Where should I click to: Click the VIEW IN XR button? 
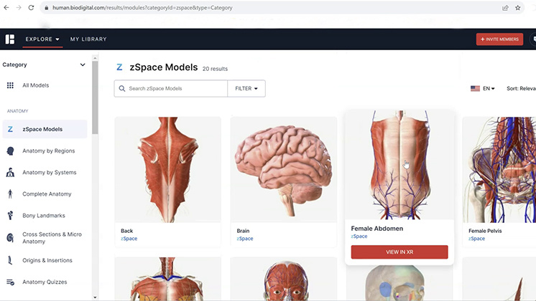(x=399, y=252)
